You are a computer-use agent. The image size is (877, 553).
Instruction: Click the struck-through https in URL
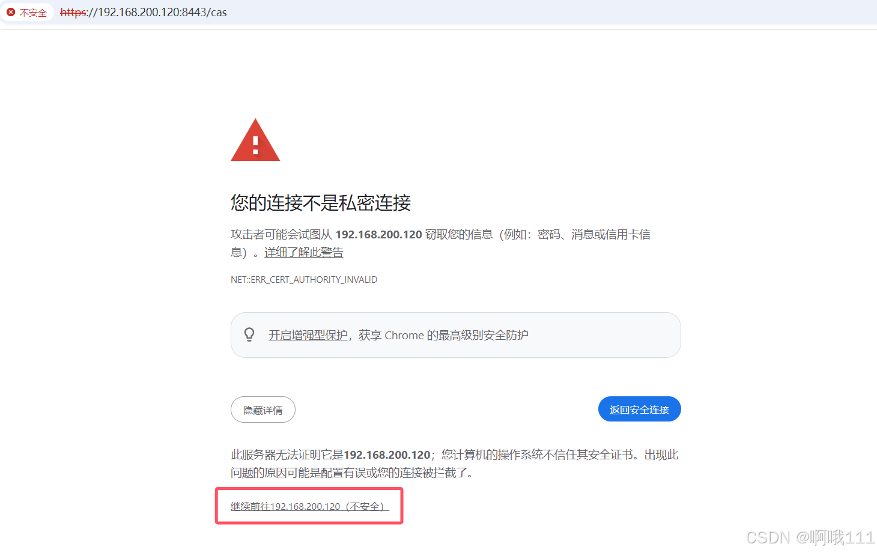(73, 13)
